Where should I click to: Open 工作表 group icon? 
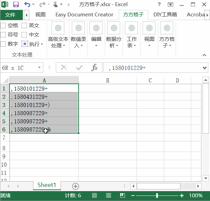pyautogui.click(x=131, y=28)
